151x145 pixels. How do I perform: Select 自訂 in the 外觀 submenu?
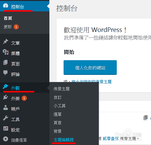click(58, 97)
